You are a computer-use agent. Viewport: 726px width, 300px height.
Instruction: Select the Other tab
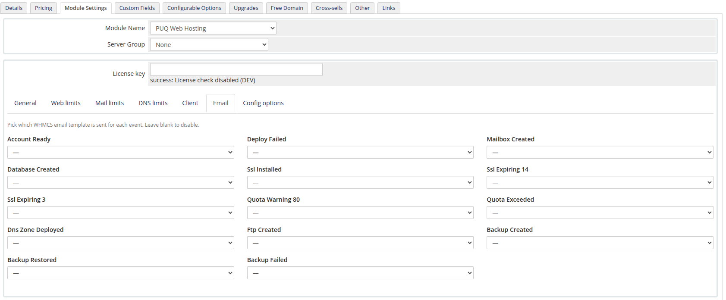362,8
